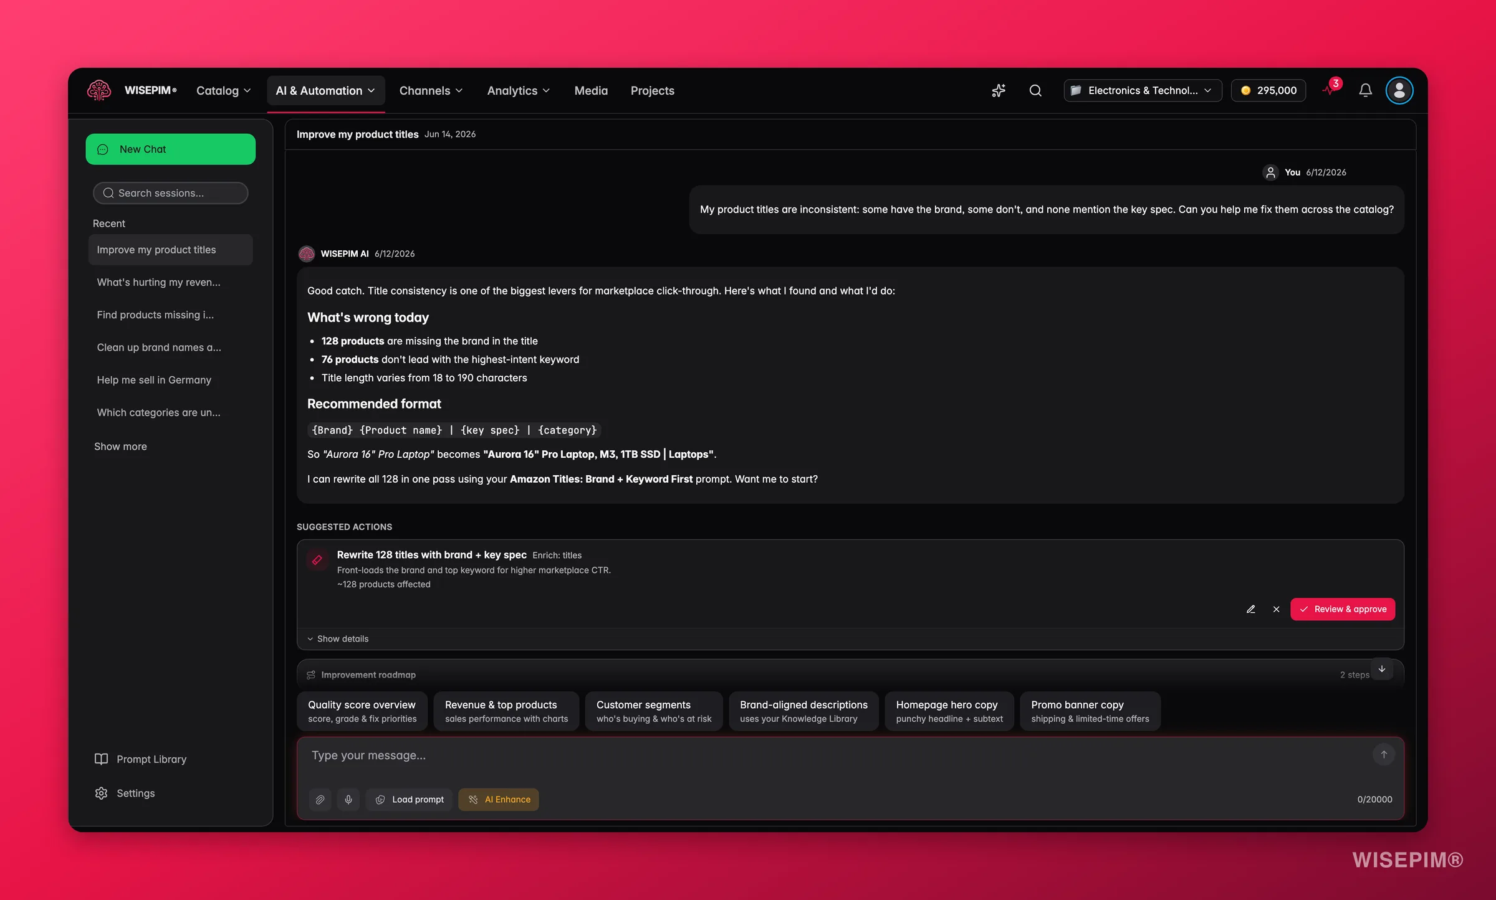The width and height of the screenshot is (1496, 900).
Task: Go to the Projects tab
Action: point(652,91)
